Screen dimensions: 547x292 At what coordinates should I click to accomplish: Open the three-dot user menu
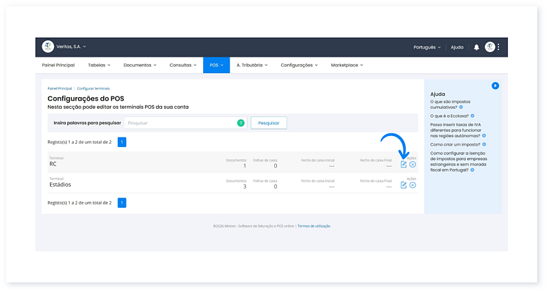[x=498, y=47]
